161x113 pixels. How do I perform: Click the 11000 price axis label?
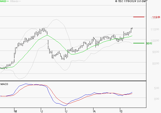[x=155, y=30]
